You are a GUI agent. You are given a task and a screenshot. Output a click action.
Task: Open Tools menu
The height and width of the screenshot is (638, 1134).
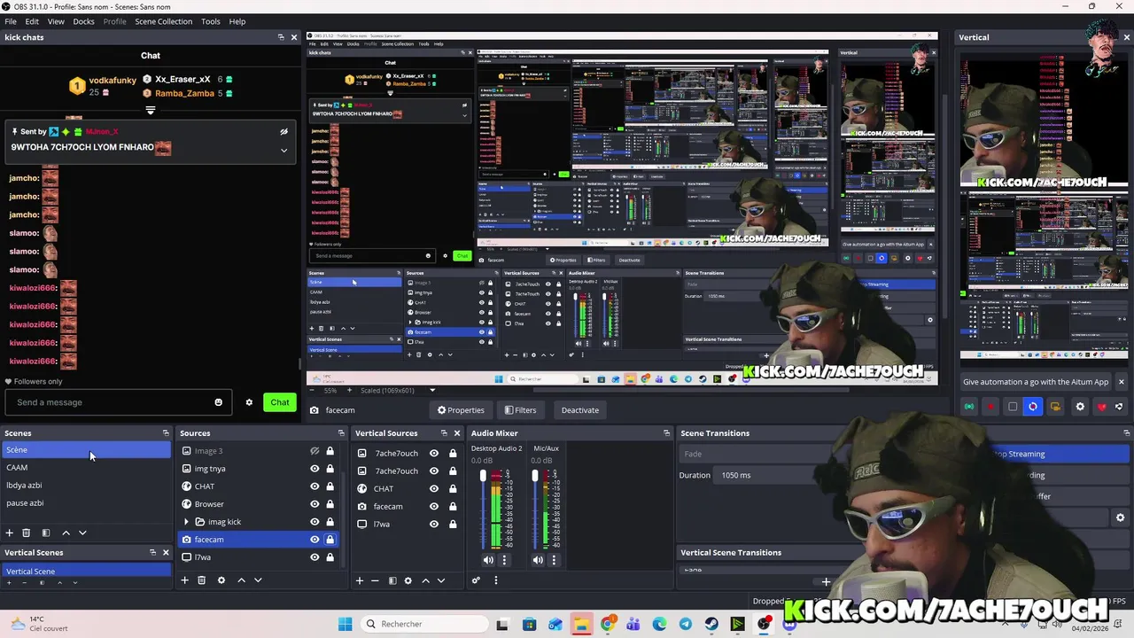[211, 21]
